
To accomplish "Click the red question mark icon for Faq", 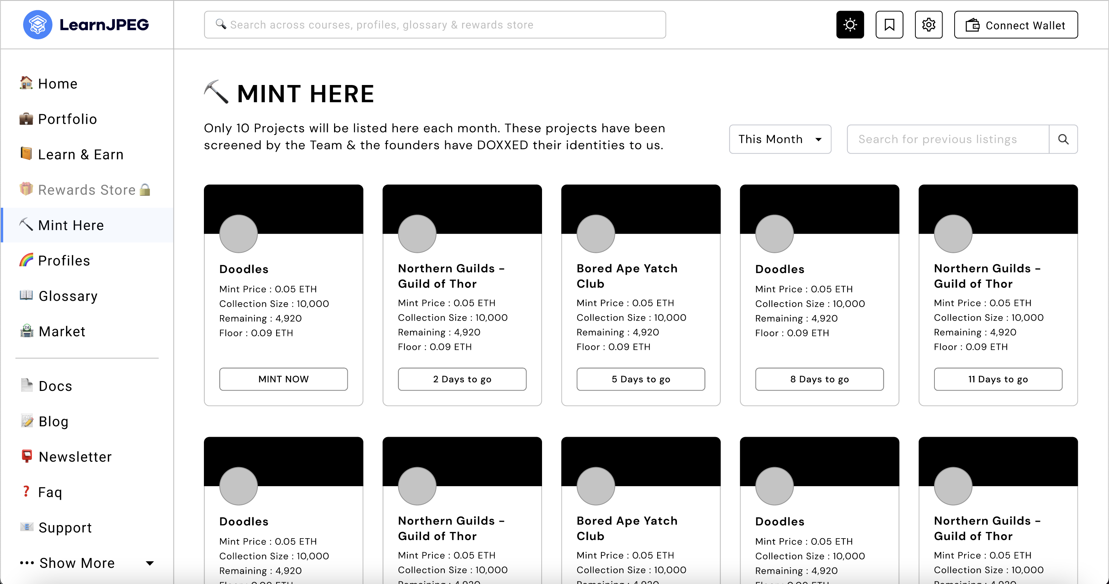I will (x=26, y=491).
